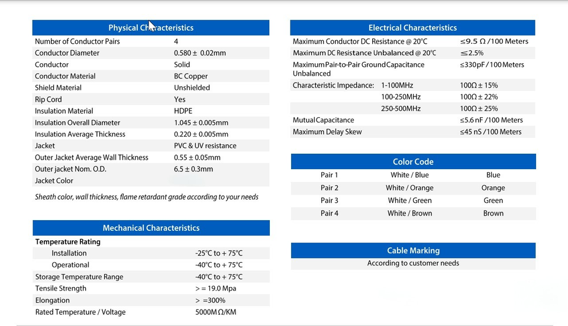This screenshot has height=326, width=568.
Task: Select the HDPE insulation material value
Action: point(183,111)
